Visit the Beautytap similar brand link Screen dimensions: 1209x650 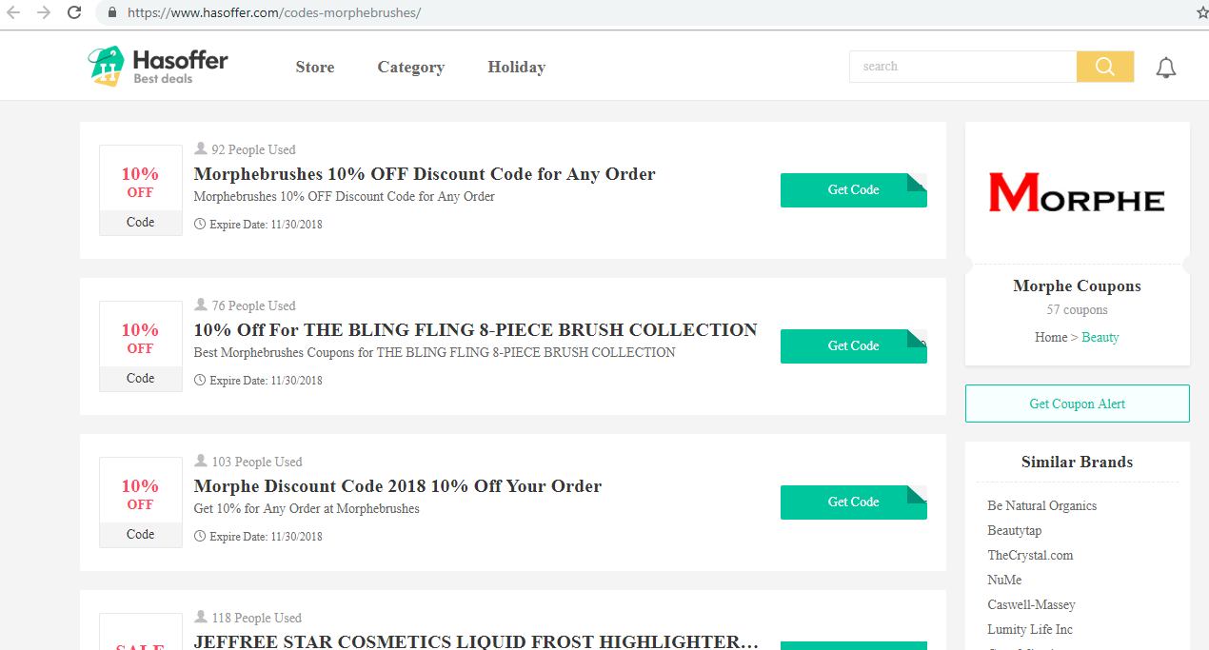(1014, 530)
